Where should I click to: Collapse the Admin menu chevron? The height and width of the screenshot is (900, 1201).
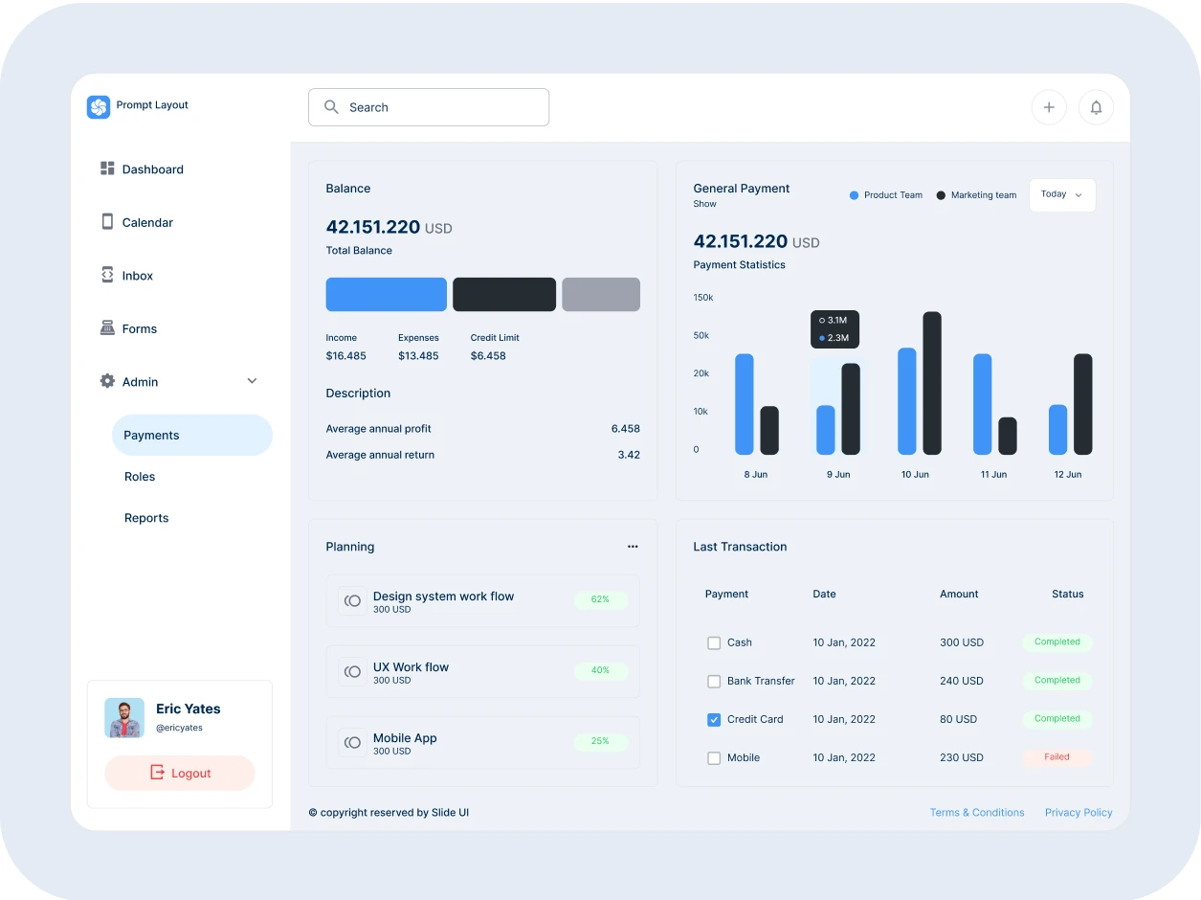tap(252, 380)
